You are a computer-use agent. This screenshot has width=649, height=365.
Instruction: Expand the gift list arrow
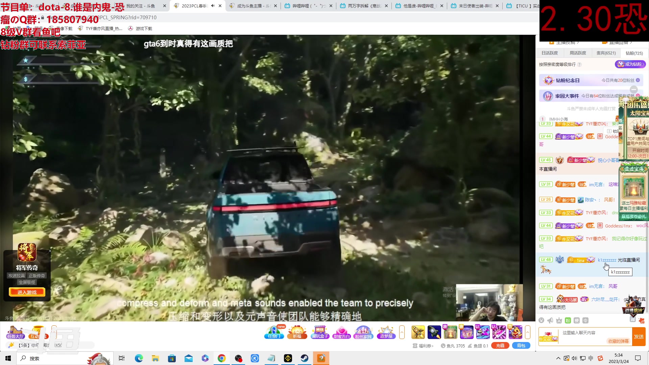coord(528,332)
